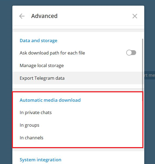Open the 'In private chats' download settings
155x164 pixels.
tap(77, 112)
